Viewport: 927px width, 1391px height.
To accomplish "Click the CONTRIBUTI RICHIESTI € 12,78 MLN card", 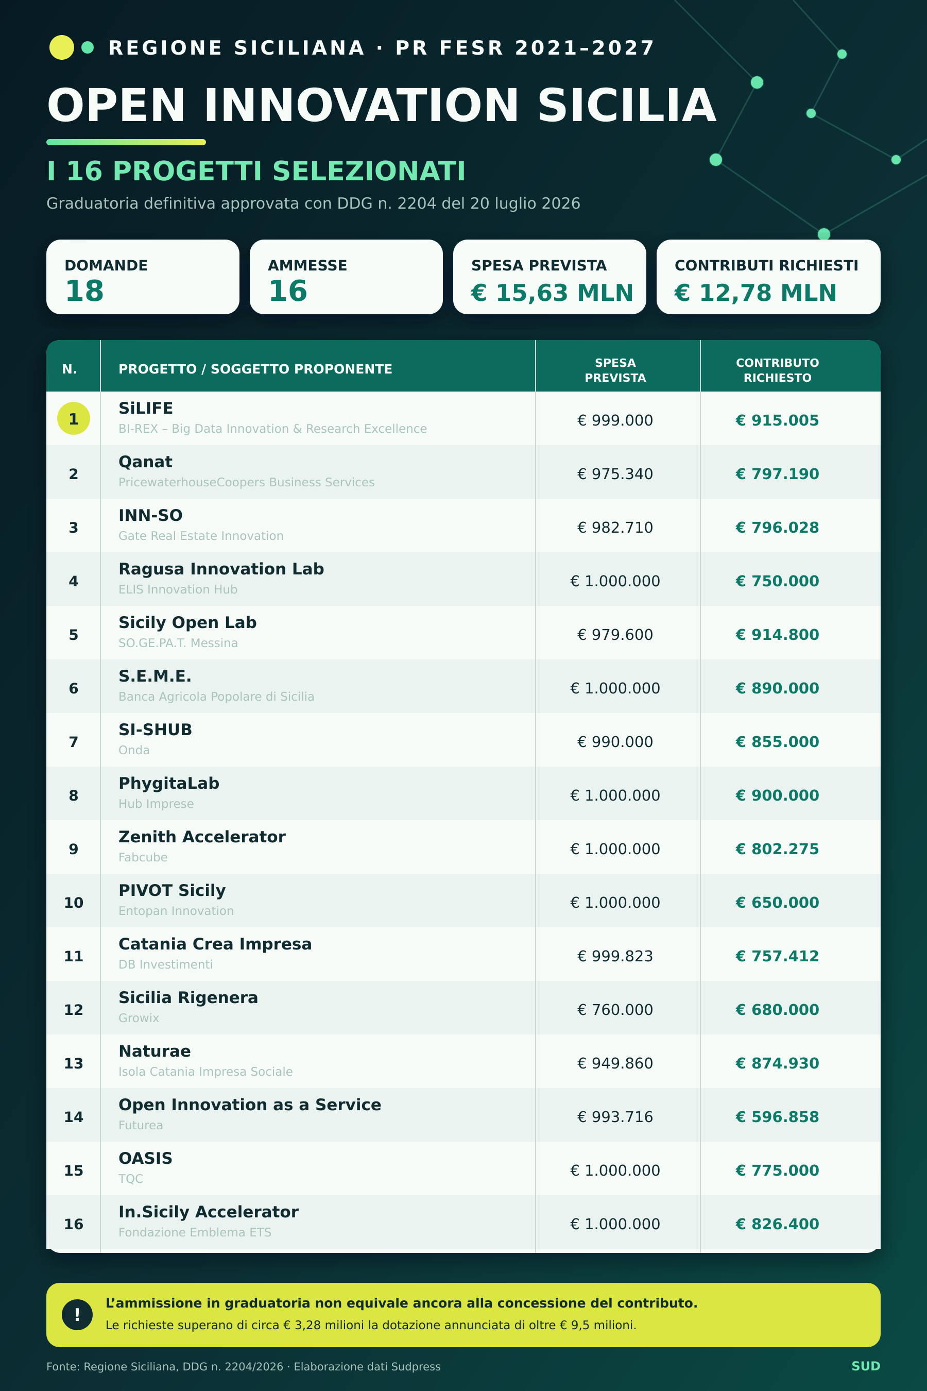I will (768, 277).
